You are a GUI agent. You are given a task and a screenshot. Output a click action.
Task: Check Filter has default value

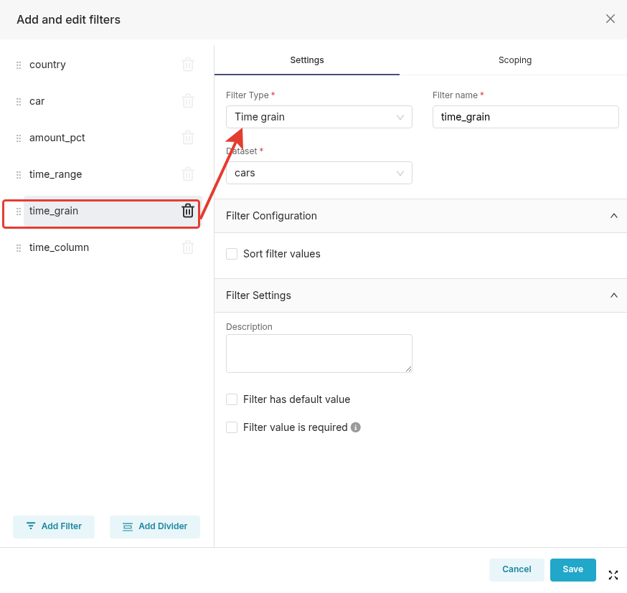tap(232, 399)
